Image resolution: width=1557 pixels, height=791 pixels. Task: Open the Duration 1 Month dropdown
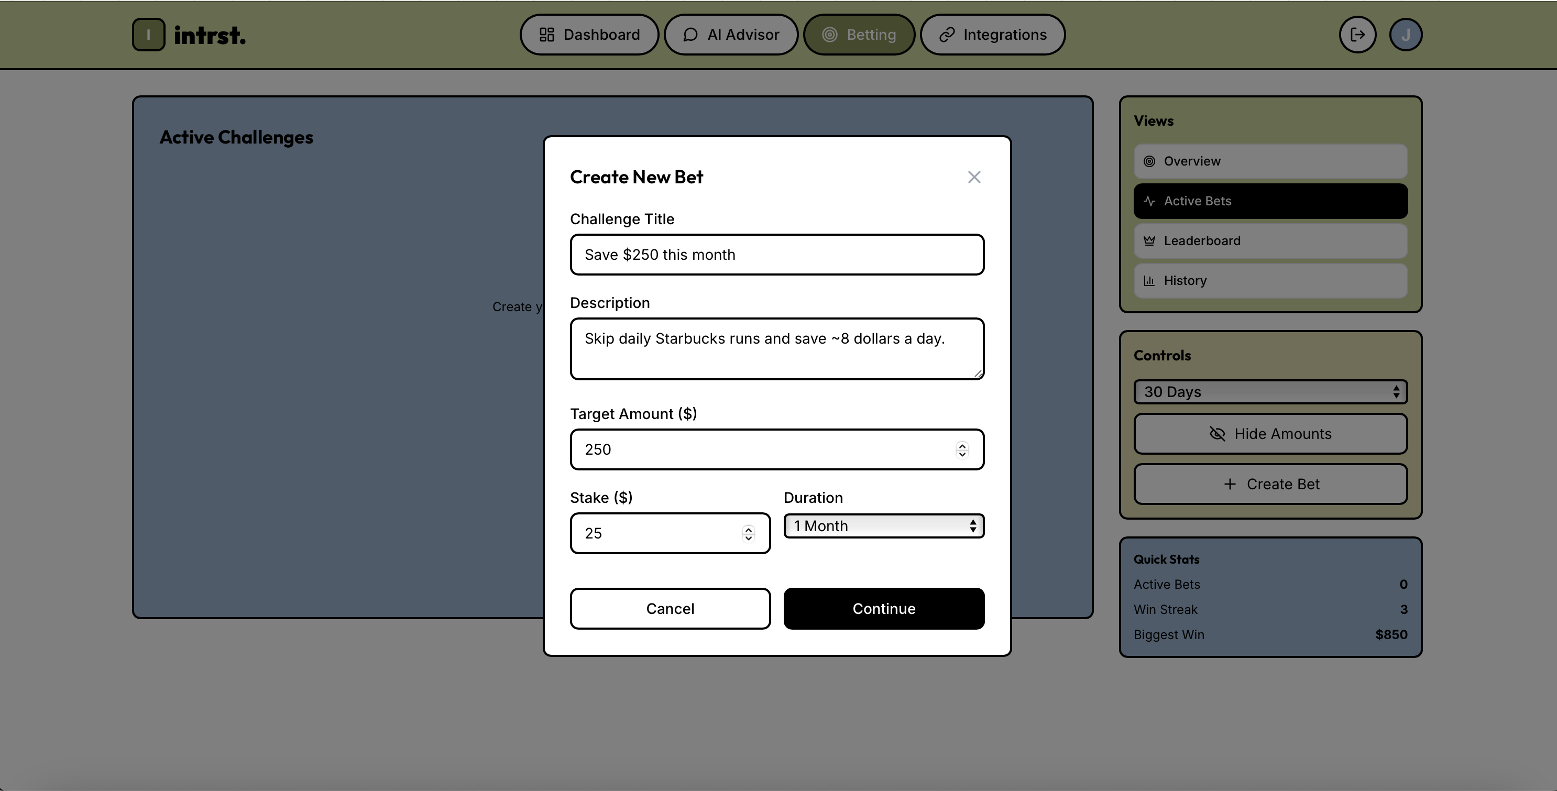[884, 526]
